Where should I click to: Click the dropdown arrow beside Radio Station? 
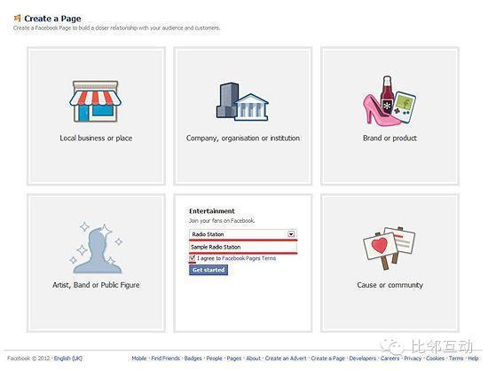click(291, 234)
